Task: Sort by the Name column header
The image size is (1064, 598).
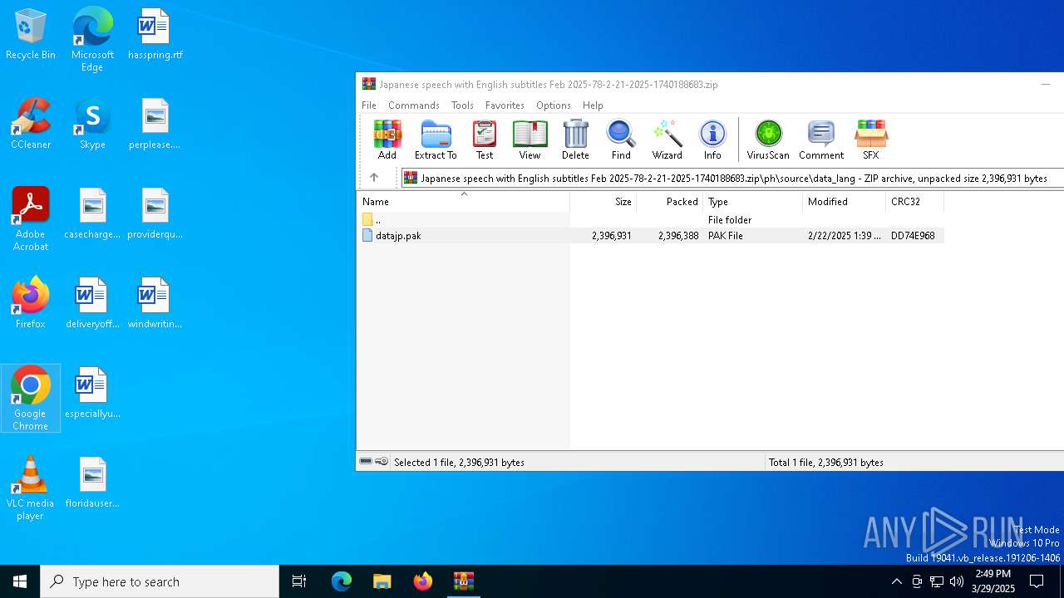Action: coord(464,202)
